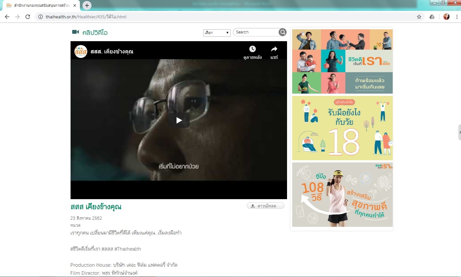Click the คลิปวิดีโอ section heading
Viewport: 461px width, 277px height.
(x=95, y=32)
